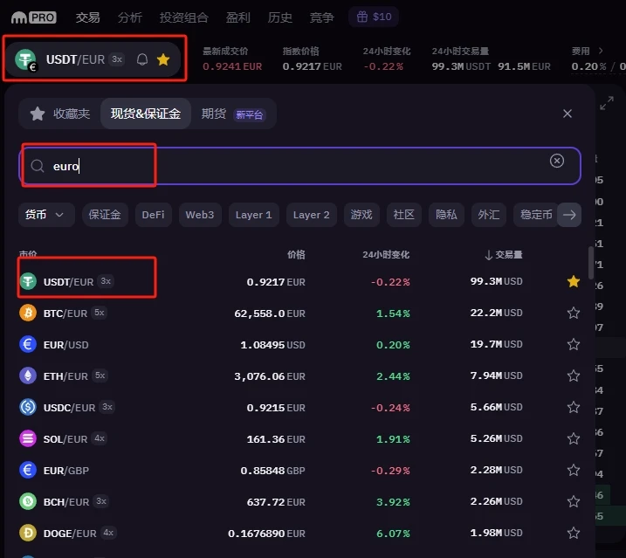Screen dimensions: 626x558
Task: Open the 分析 menu
Action: pos(130,17)
